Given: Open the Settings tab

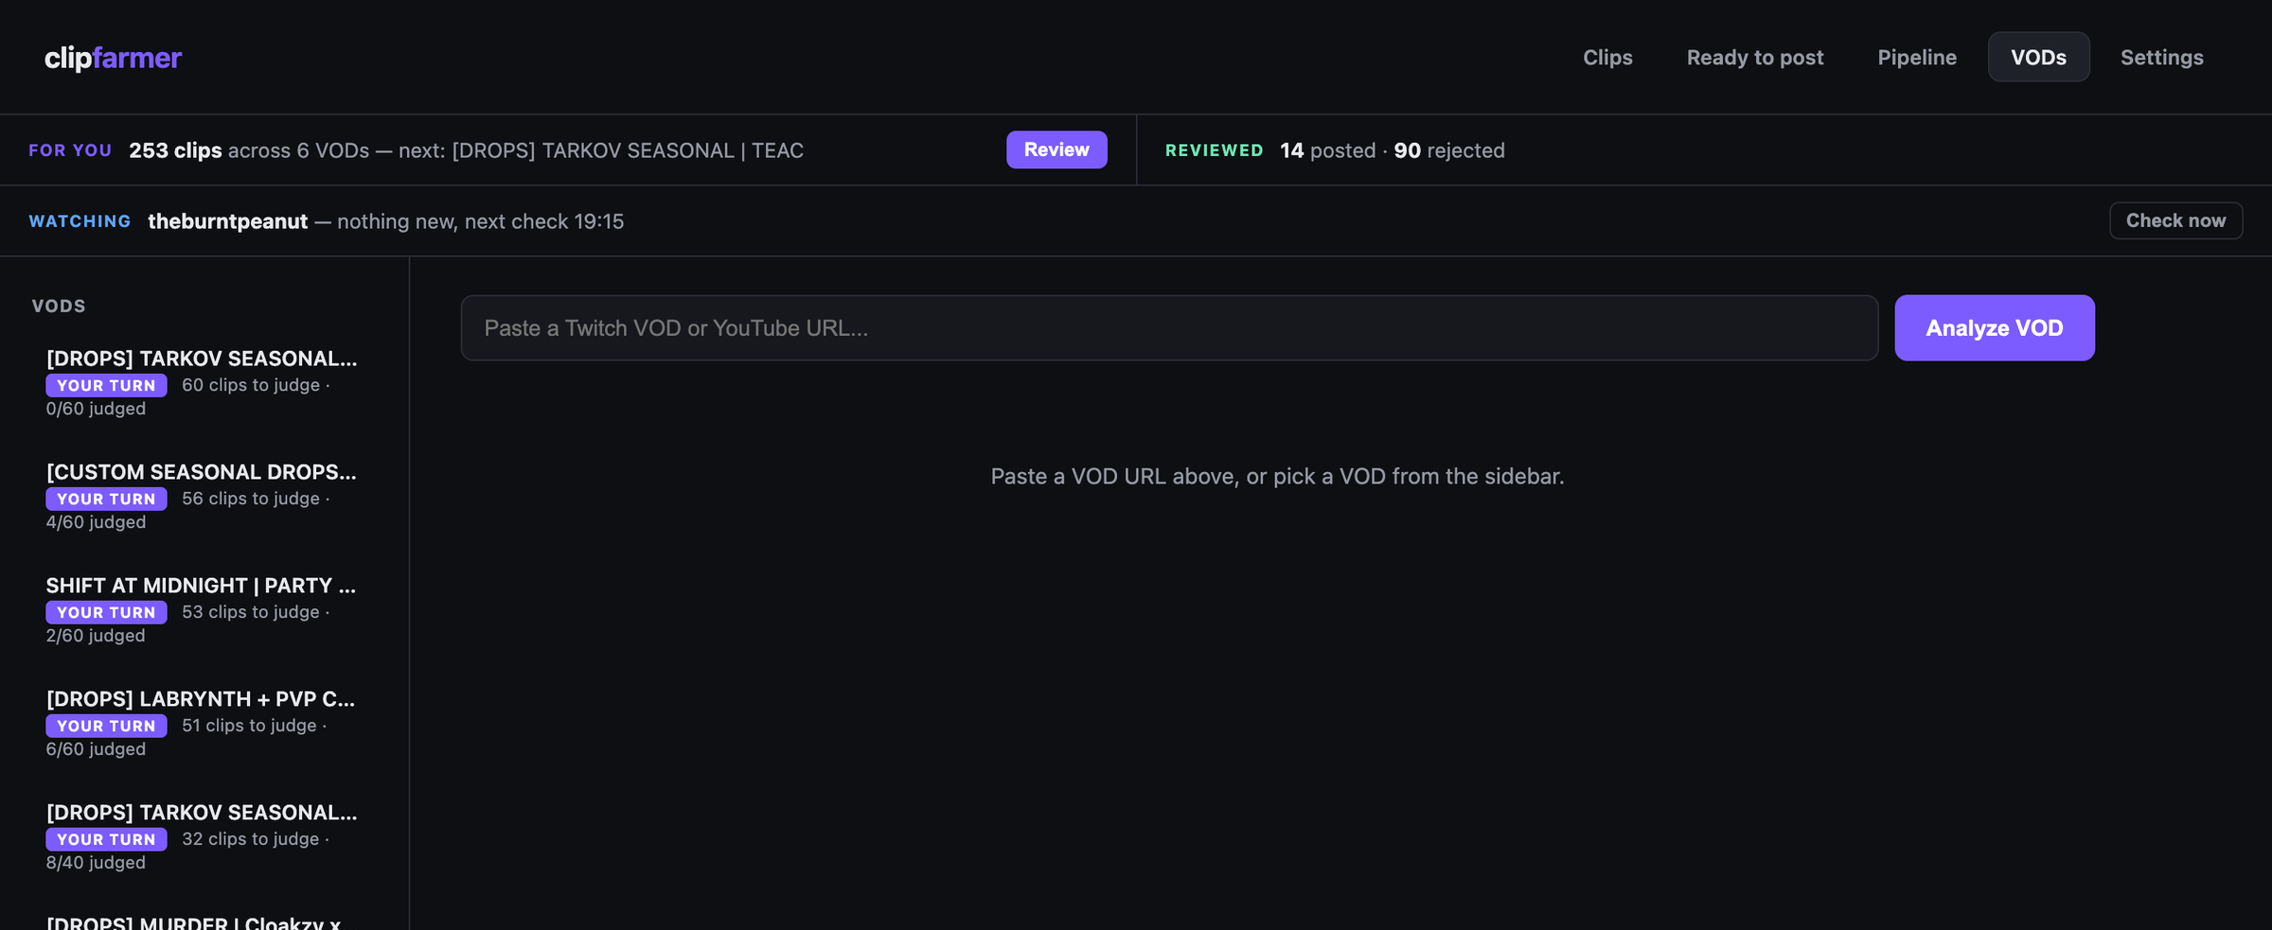Looking at the screenshot, I should (2161, 57).
